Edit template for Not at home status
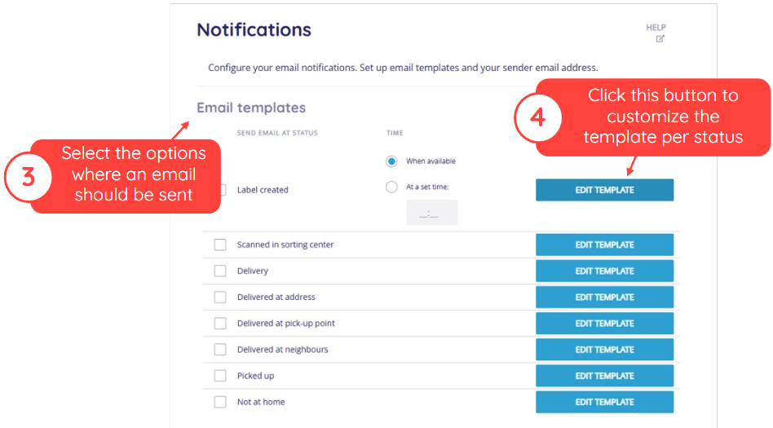This screenshot has height=428, width=773. pos(604,402)
